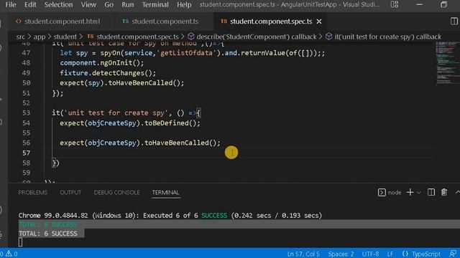The width and height of the screenshot is (460, 258).
Task: Open the DEBUG CONSOLE panel tab
Action: click(116, 193)
